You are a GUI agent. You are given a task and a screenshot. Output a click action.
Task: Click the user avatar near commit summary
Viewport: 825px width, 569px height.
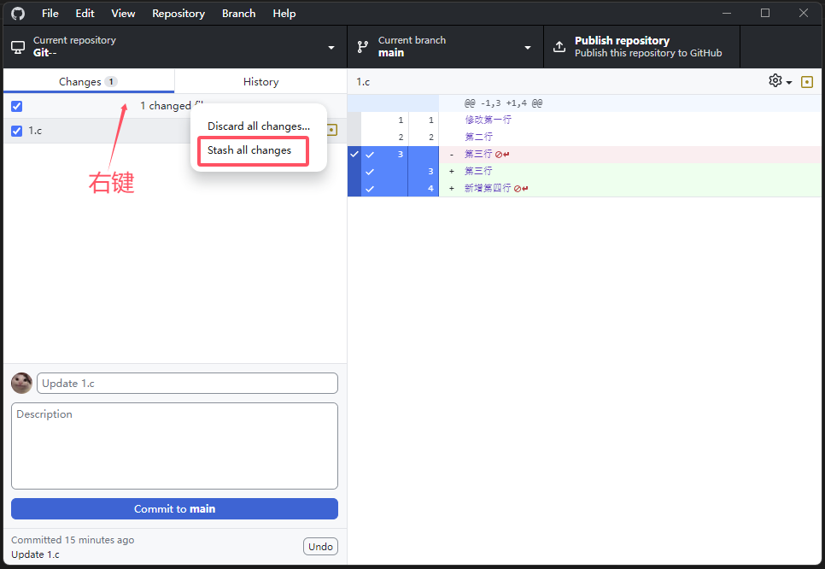click(x=21, y=383)
